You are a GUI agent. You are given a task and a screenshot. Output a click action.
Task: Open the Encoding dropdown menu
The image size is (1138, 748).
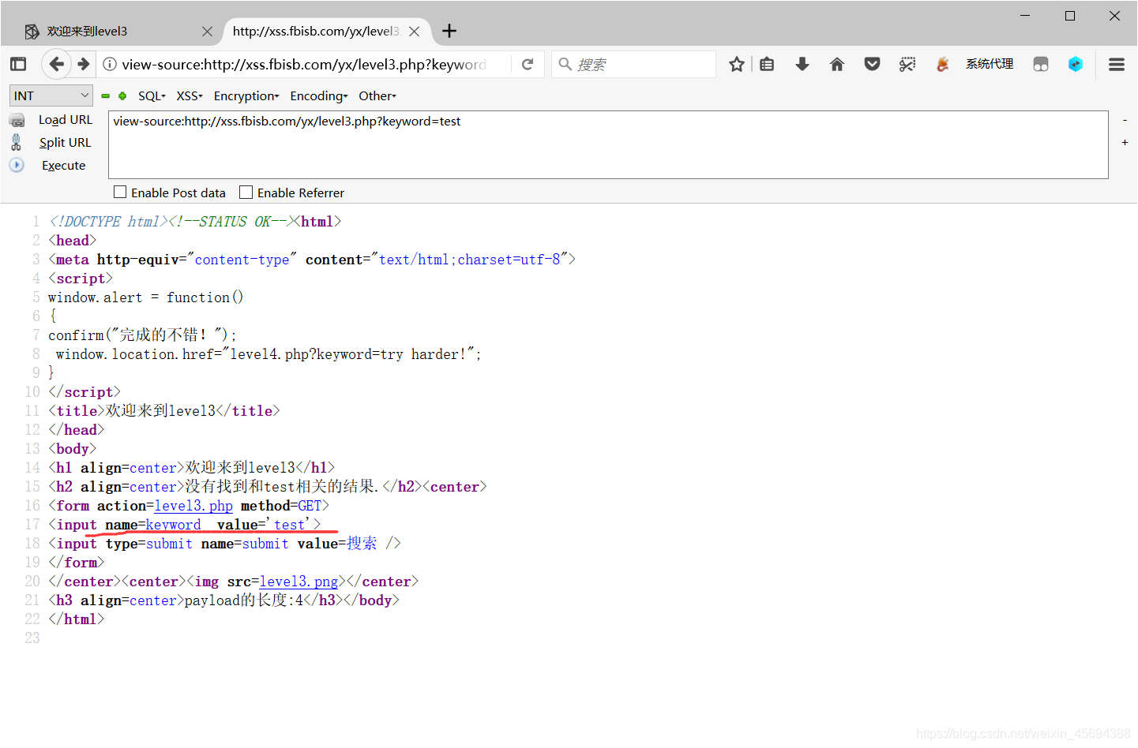[x=319, y=95]
